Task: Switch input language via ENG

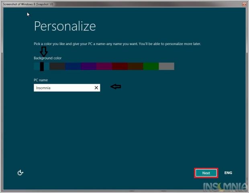Action: pos(228,173)
